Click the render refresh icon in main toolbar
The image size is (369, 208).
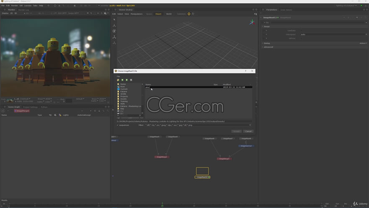55,5
